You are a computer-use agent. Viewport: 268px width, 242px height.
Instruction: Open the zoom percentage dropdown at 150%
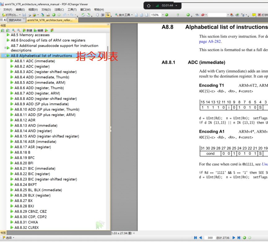tap(163, 15)
